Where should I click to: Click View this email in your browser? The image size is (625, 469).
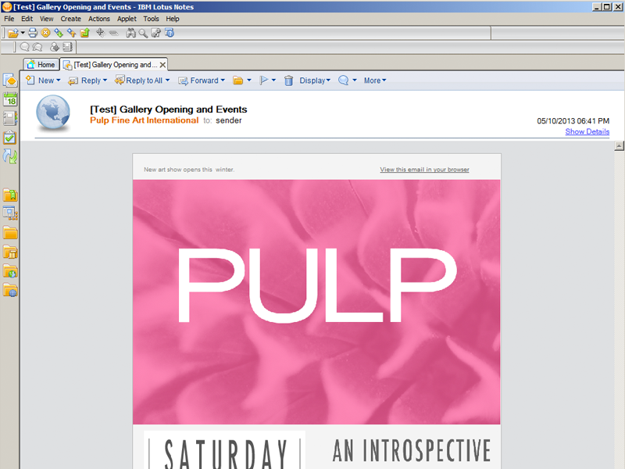424,170
